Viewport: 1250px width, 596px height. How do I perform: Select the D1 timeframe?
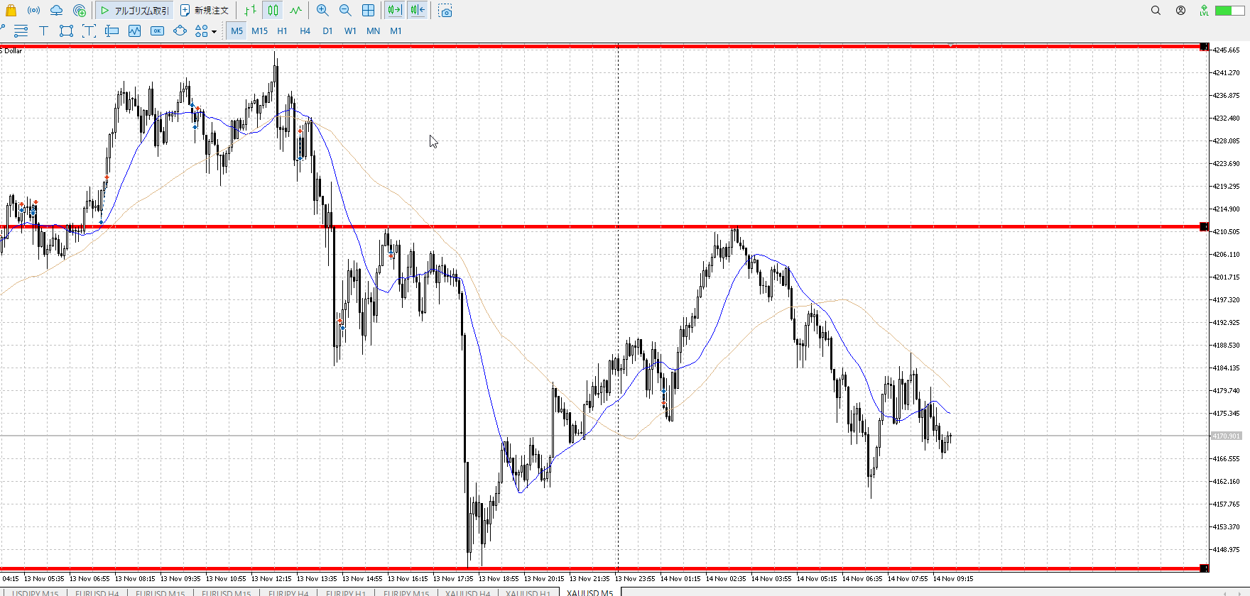coord(327,31)
